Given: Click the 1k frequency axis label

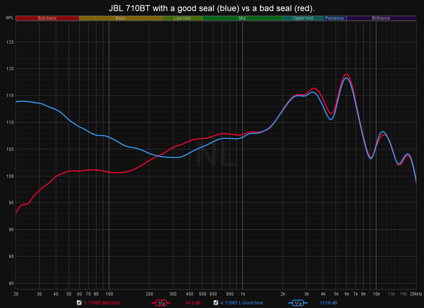Looking at the screenshot, I should pyautogui.click(x=243, y=293).
